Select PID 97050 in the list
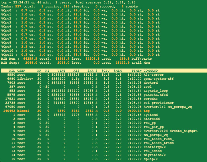Image resolution: width=207 pixels, height=162 pixels. (x=10, y=107)
